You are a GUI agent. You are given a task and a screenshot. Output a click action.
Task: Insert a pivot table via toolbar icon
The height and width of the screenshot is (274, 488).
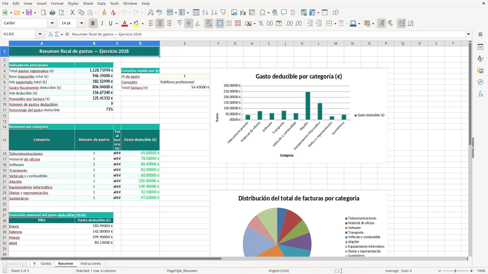(x=252, y=13)
